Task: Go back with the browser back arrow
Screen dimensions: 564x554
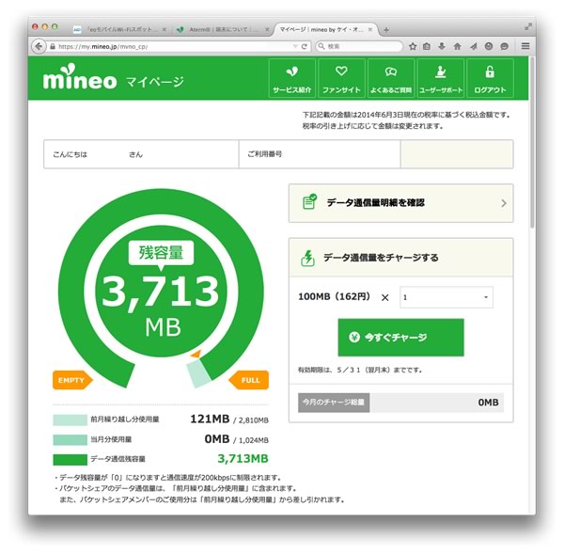Action: coord(39,46)
